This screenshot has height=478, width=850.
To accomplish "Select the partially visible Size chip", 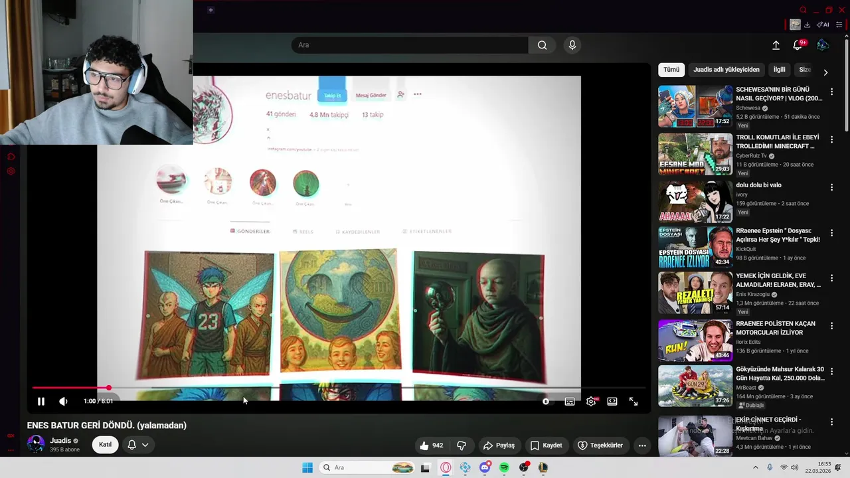I will coord(805,70).
